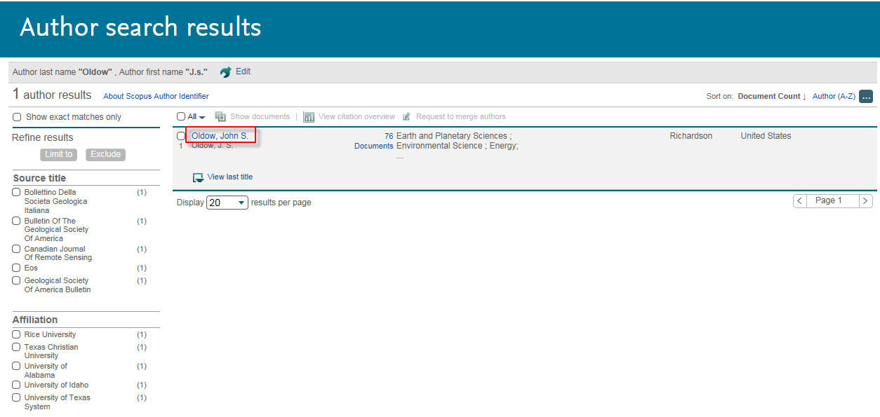Click the Richardson city text

[691, 136]
